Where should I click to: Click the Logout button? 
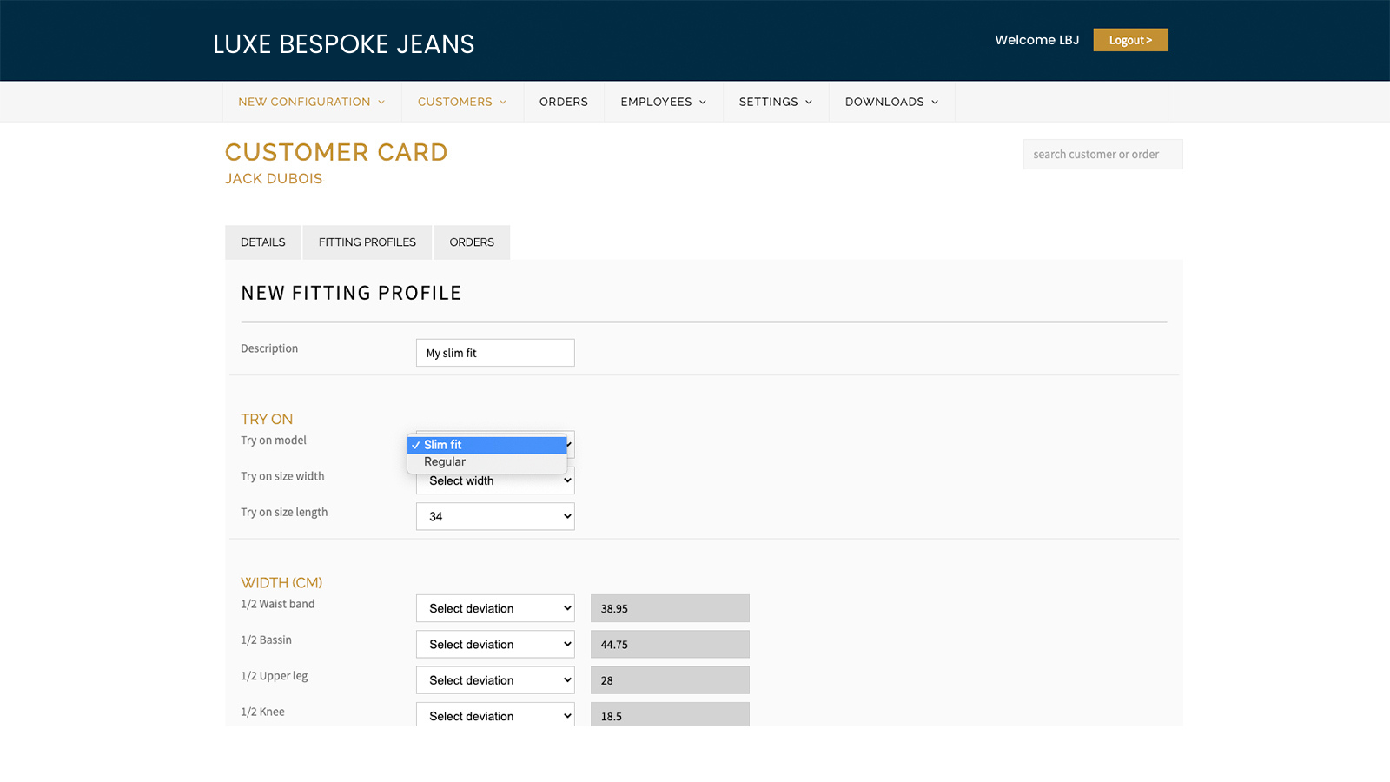tap(1129, 39)
